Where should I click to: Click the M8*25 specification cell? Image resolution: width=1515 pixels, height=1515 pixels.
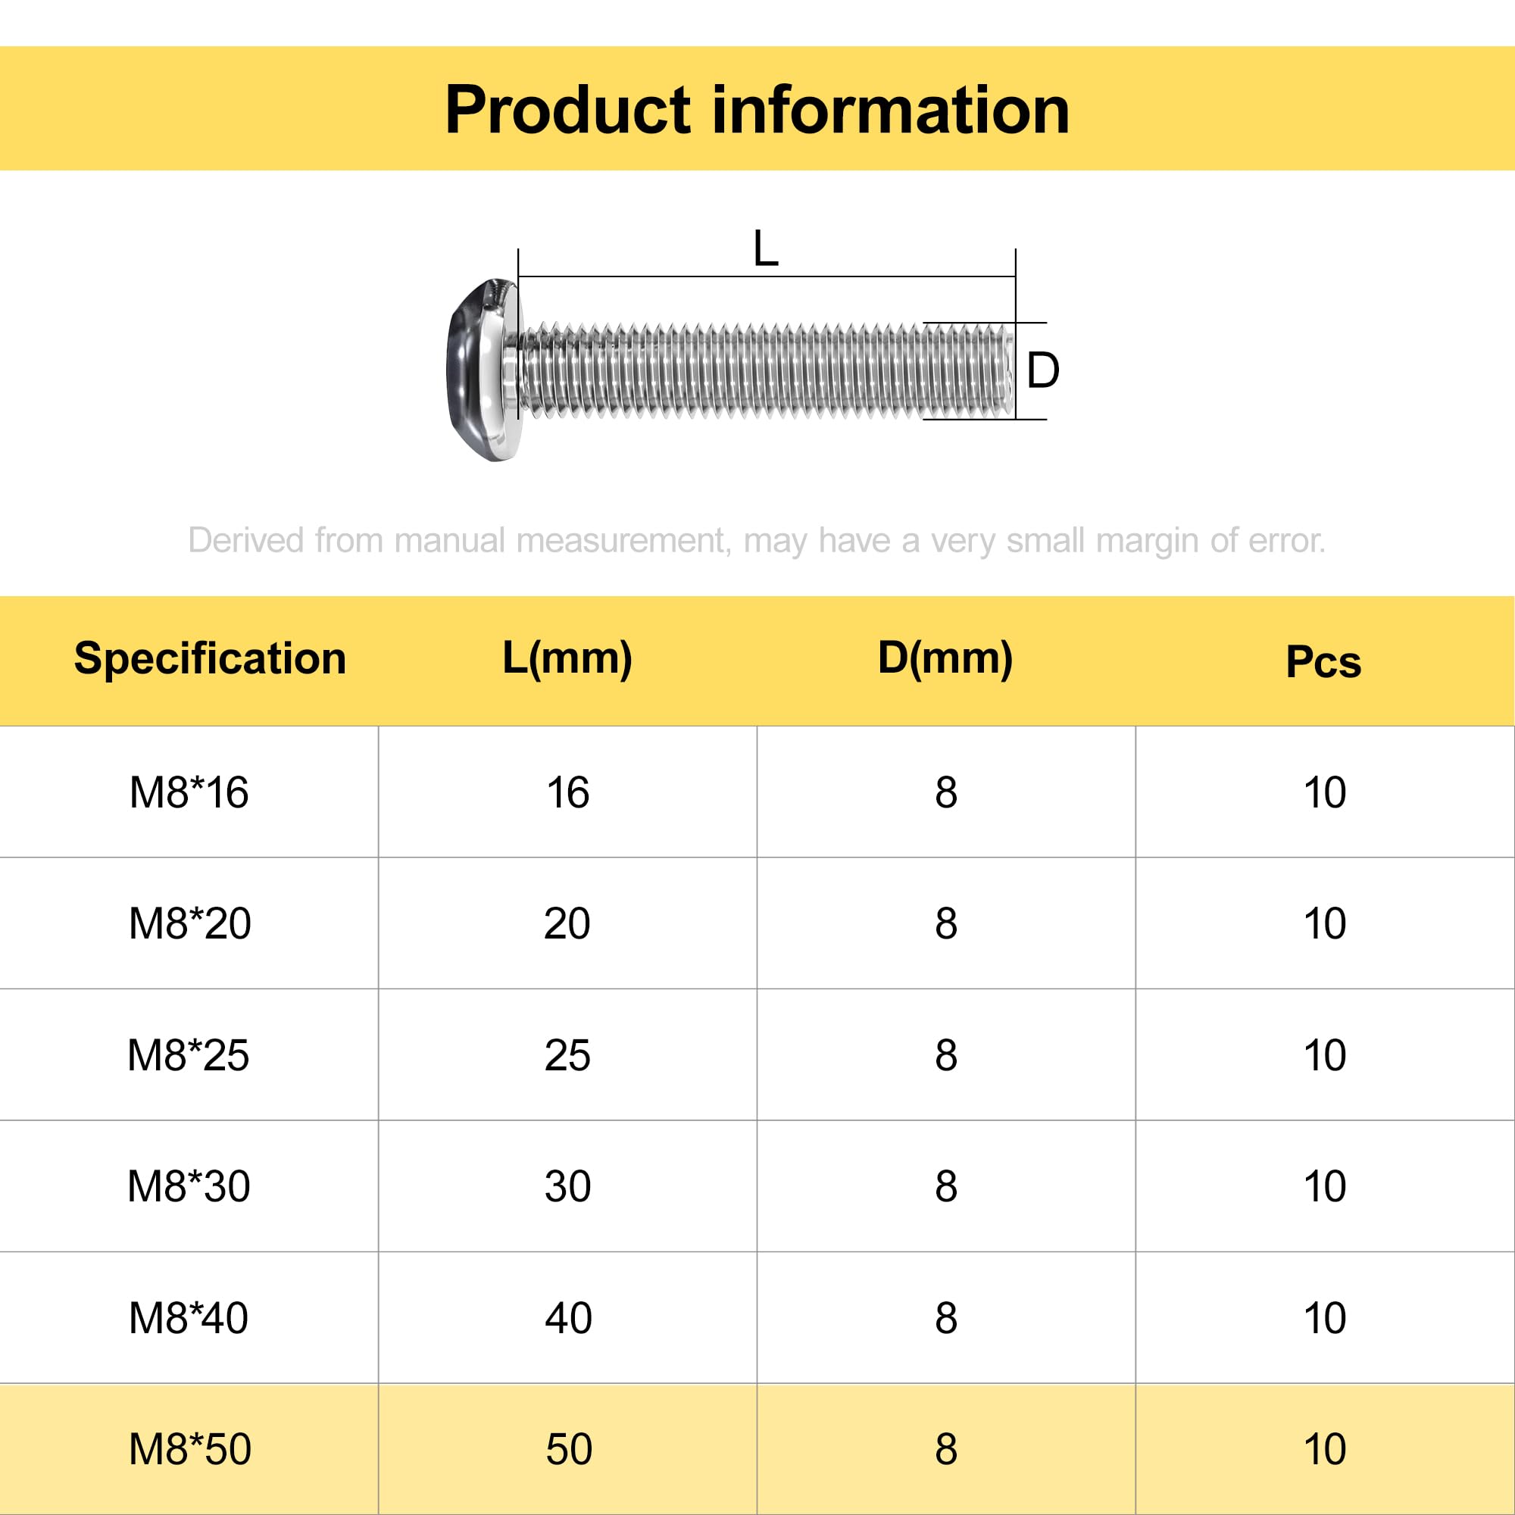(x=189, y=1054)
